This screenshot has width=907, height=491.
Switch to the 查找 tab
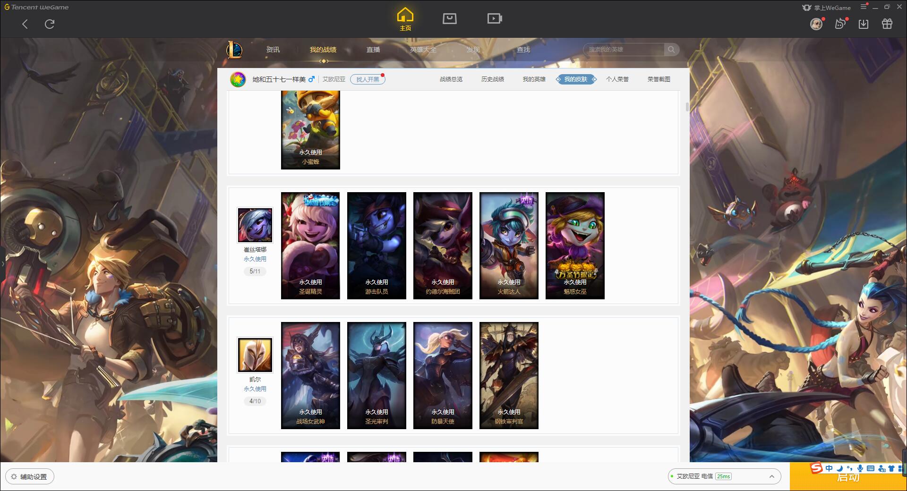(x=523, y=50)
